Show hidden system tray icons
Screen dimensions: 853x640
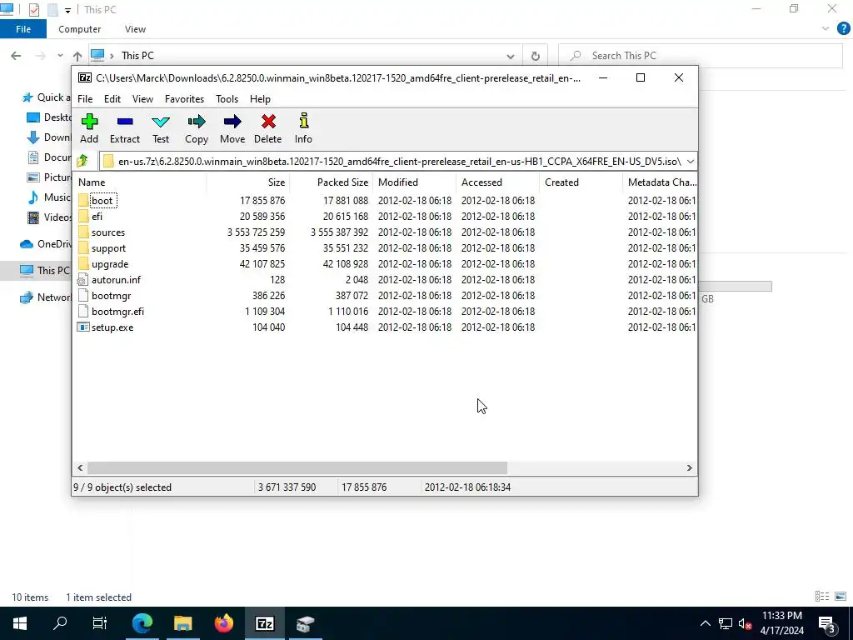(705, 623)
